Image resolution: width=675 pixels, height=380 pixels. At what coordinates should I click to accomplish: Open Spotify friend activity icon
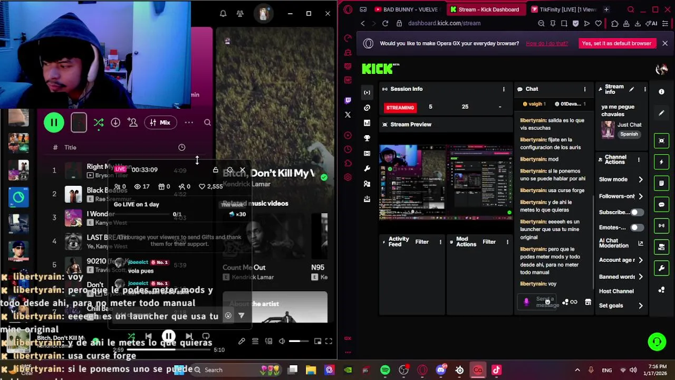tap(240, 13)
